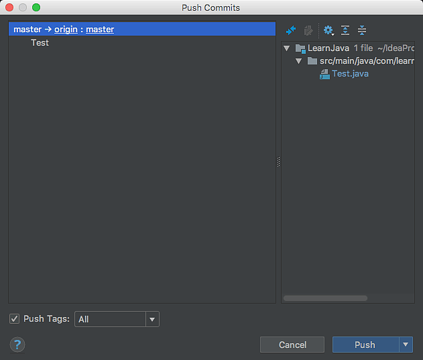Collapse the src/main/java/com folder node
The image size is (423, 360).
tap(299, 61)
